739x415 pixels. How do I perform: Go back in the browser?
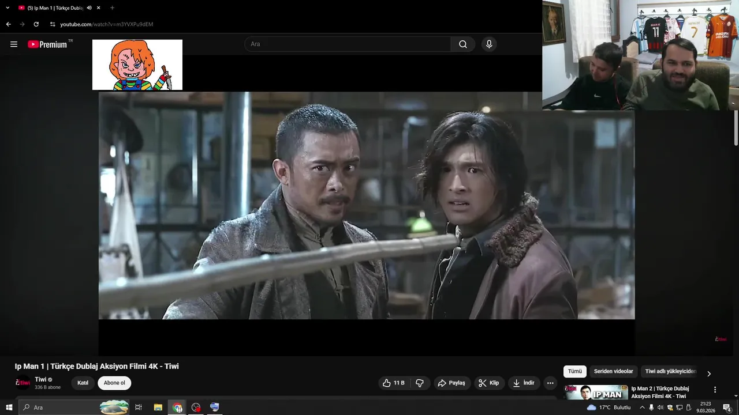coord(8,24)
